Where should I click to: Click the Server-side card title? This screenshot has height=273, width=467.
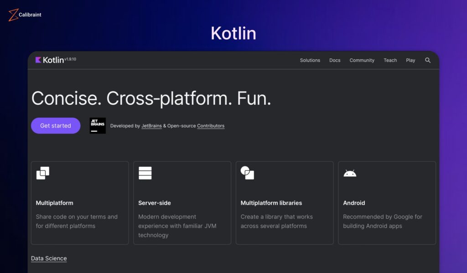click(x=154, y=203)
